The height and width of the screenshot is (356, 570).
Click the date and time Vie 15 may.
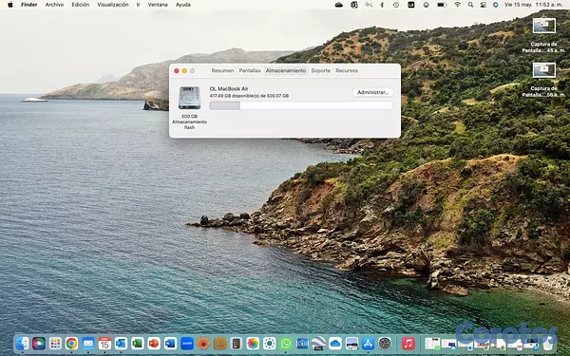tap(533, 5)
